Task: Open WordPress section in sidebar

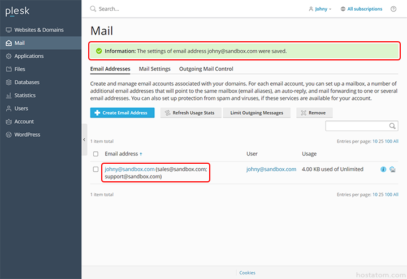Action: click(27, 134)
